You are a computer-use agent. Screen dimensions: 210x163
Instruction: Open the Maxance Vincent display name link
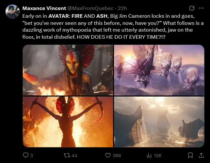point(44,8)
